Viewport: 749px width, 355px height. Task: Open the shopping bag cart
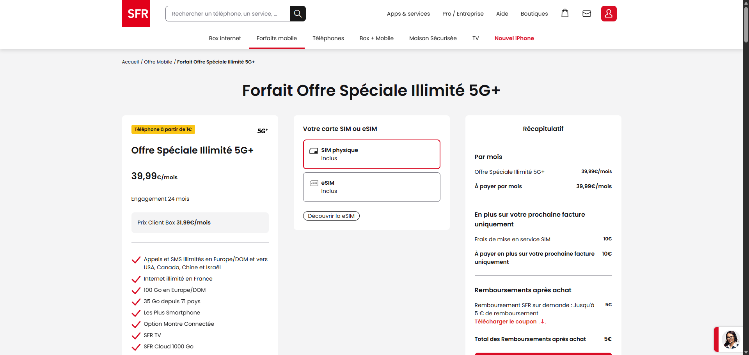coord(564,14)
